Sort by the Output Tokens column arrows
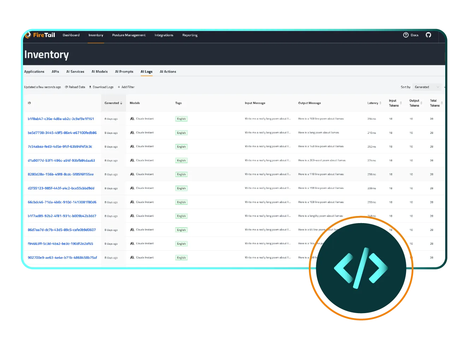Image resolution: width=465 pixels, height=347 pixels. [x=421, y=103]
